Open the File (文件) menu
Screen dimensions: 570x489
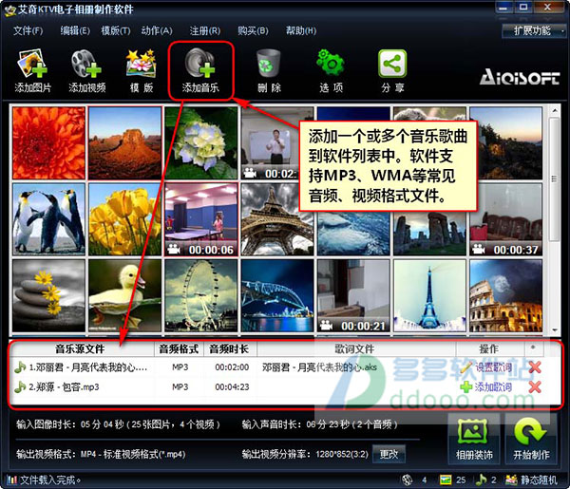pyautogui.click(x=28, y=31)
